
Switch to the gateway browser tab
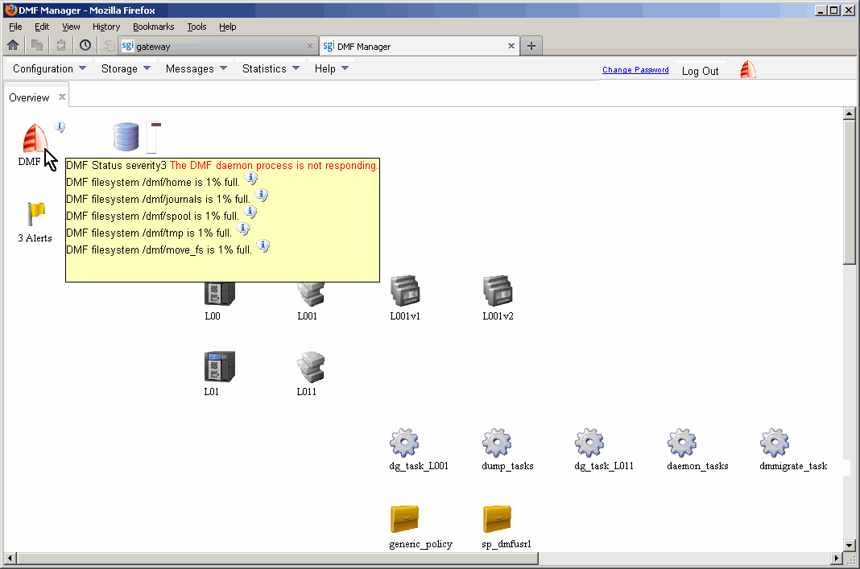coord(217,46)
